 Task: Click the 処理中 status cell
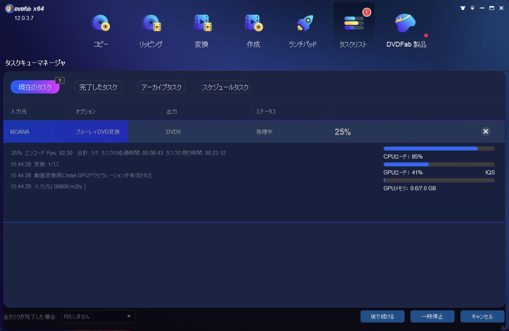[264, 132]
